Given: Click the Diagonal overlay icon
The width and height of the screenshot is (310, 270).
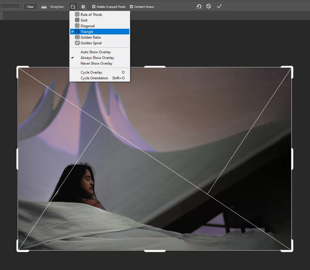Looking at the screenshot, I should [77, 26].
